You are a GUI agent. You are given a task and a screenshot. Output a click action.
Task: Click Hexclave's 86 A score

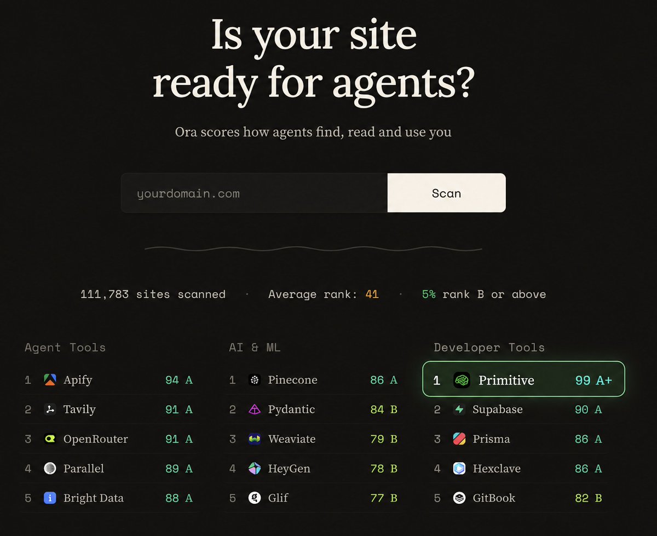[x=589, y=469]
